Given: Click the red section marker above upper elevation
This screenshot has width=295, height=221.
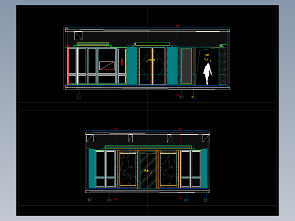Looking at the screenshot, I should pyautogui.click(x=178, y=25).
